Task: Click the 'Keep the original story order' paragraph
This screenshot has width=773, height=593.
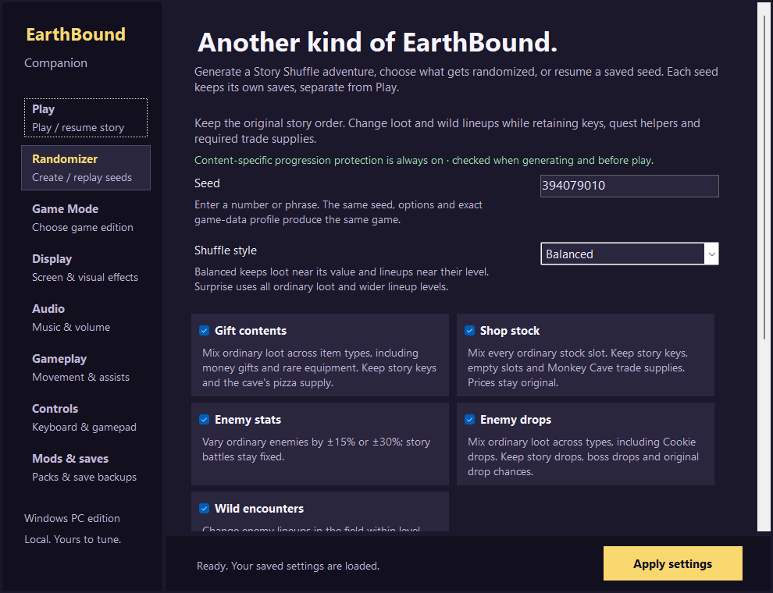Action: click(x=447, y=130)
